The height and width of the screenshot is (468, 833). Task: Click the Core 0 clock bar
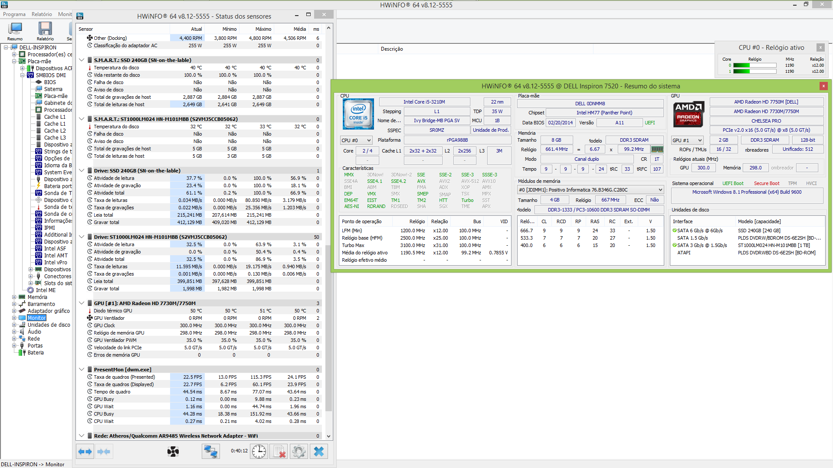point(755,65)
